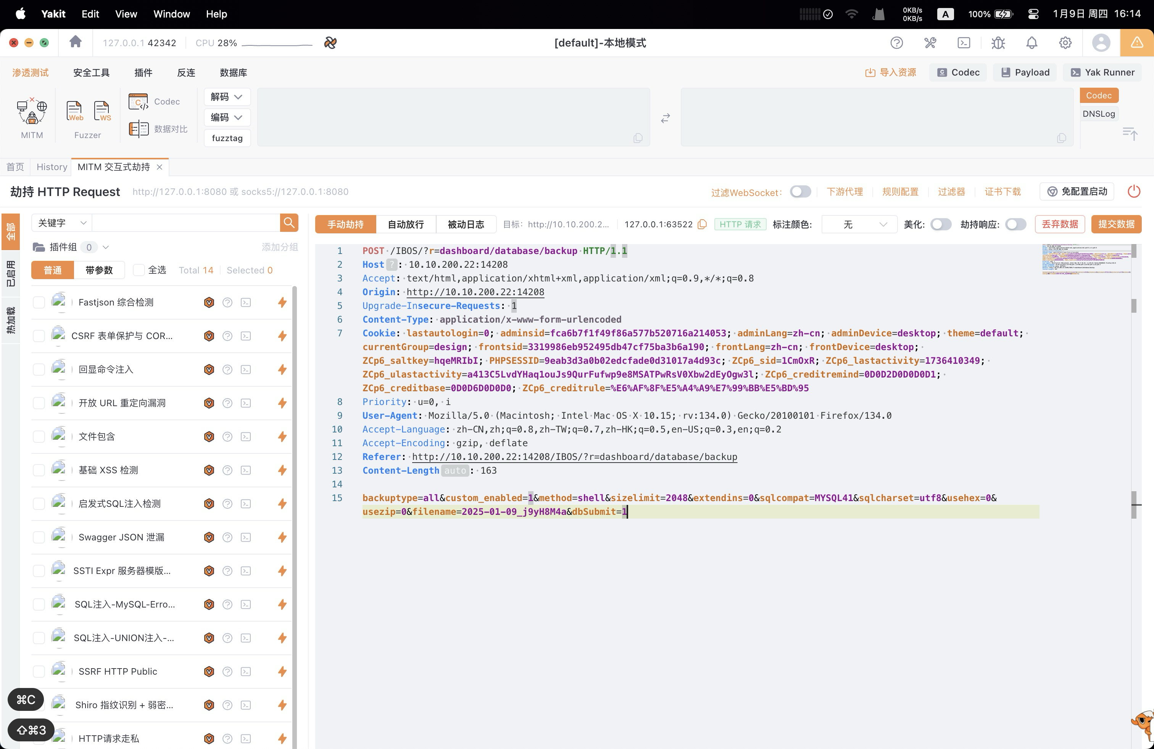This screenshot has width=1154, height=749.
Task: Open the terminal console icon
Action: tap(964, 43)
